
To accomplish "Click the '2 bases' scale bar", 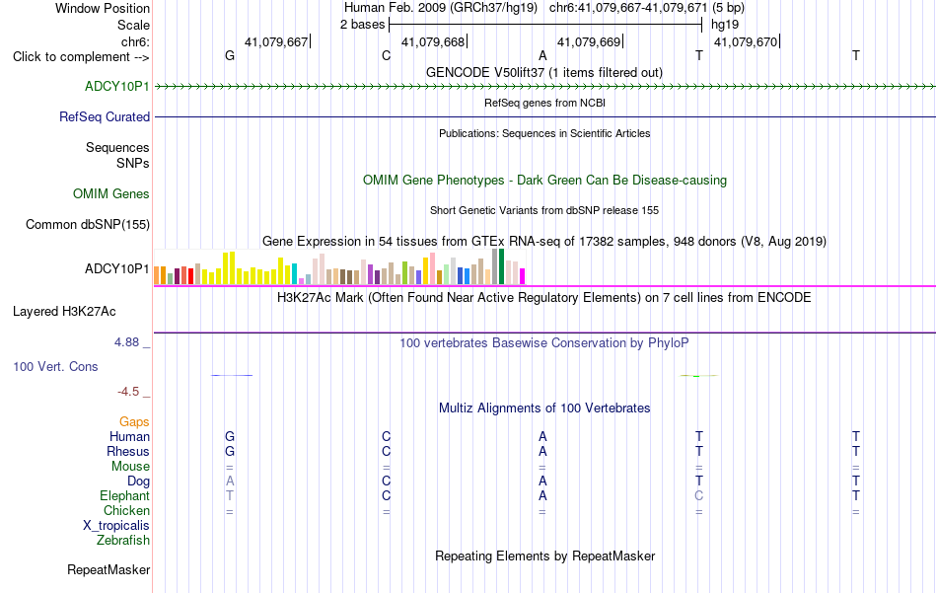I will pos(545,25).
